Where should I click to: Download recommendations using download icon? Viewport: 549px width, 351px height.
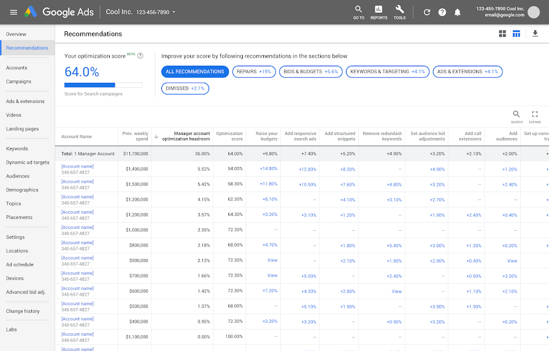click(x=535, y=34)
